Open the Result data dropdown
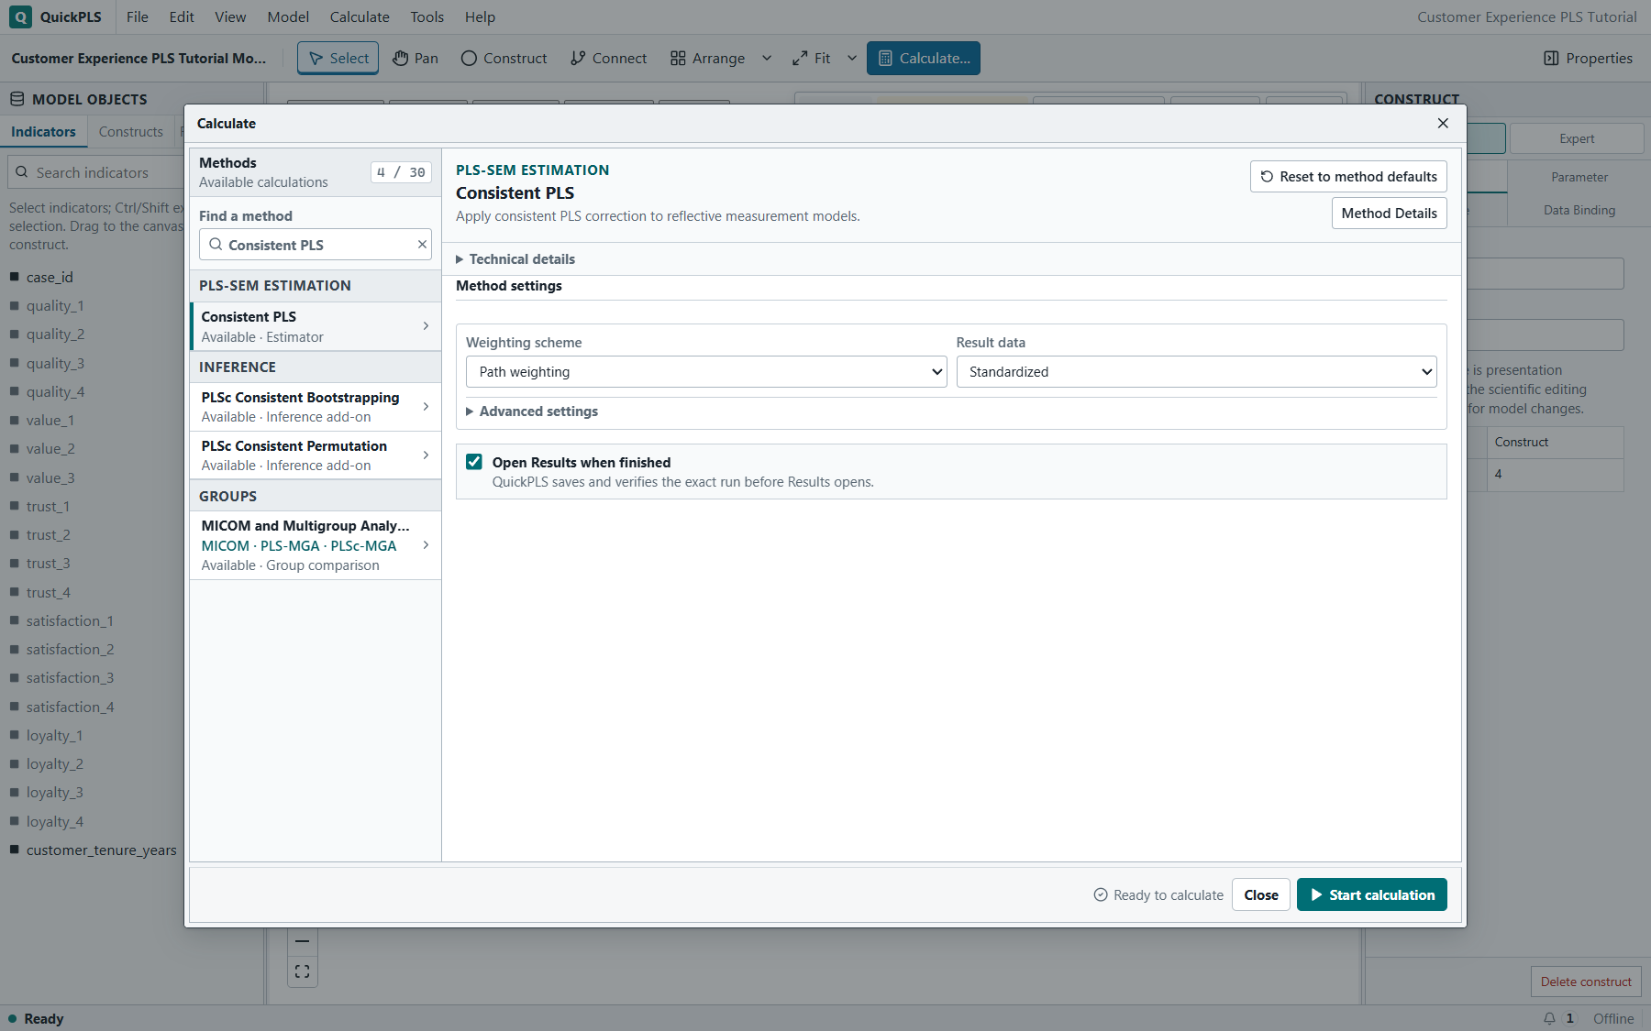 (1196, 372)
